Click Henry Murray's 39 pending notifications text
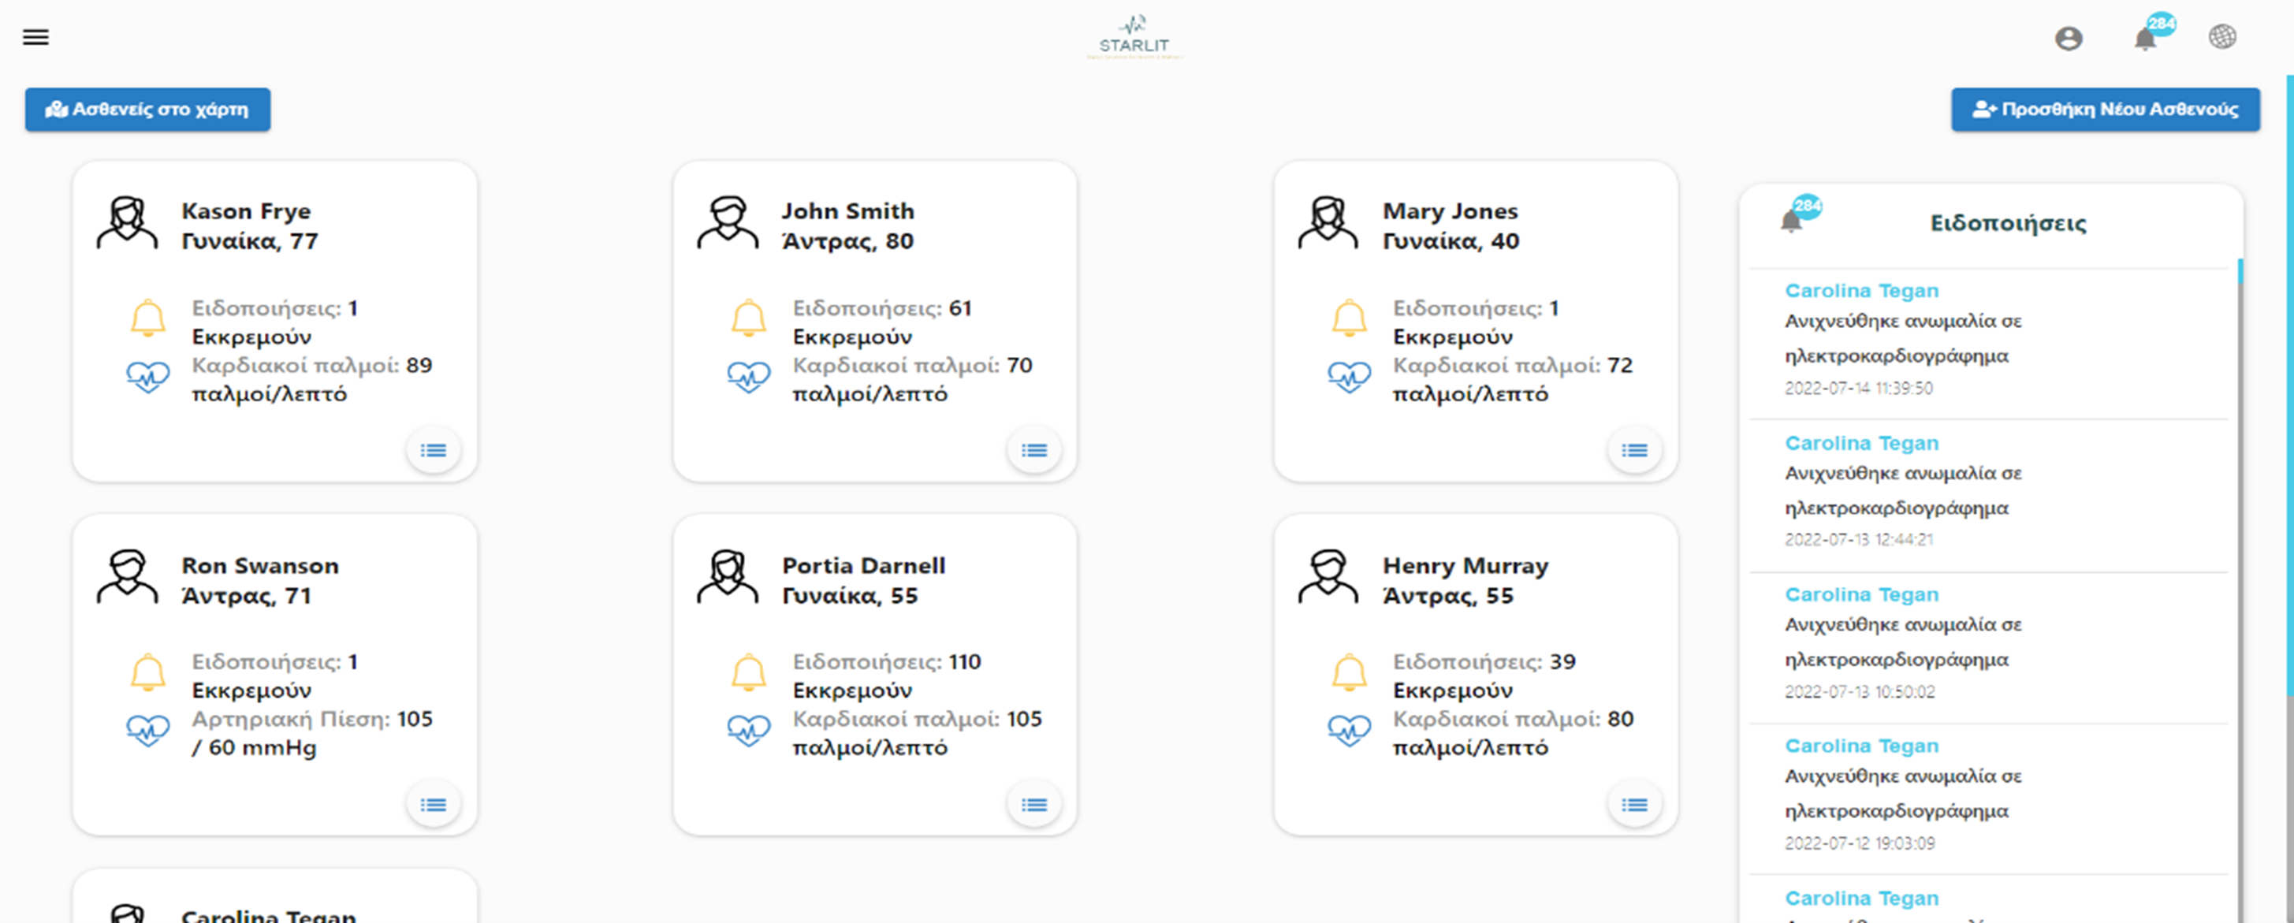The image size is (2294, 923). pos(1484,676)
